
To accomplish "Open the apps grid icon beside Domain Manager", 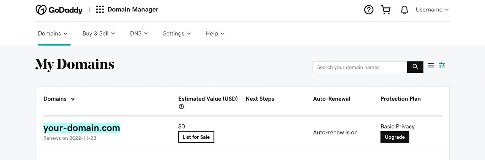I will pyautogui.click(x=100, y=10).
